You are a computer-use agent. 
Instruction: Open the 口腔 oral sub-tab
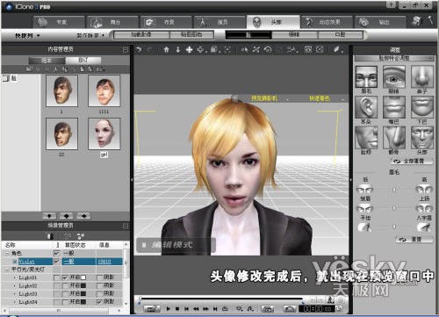click(x=341, y=35)
